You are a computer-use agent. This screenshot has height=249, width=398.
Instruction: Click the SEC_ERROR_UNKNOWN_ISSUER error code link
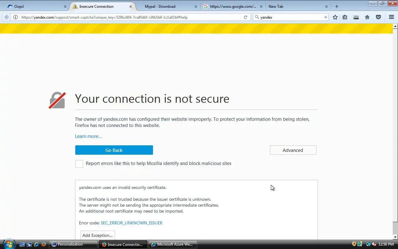[132, 223]
